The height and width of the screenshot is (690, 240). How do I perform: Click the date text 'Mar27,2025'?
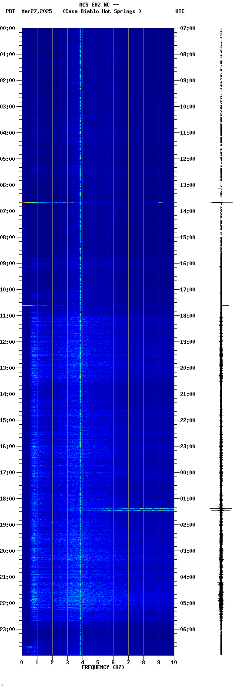pos(37,11)
